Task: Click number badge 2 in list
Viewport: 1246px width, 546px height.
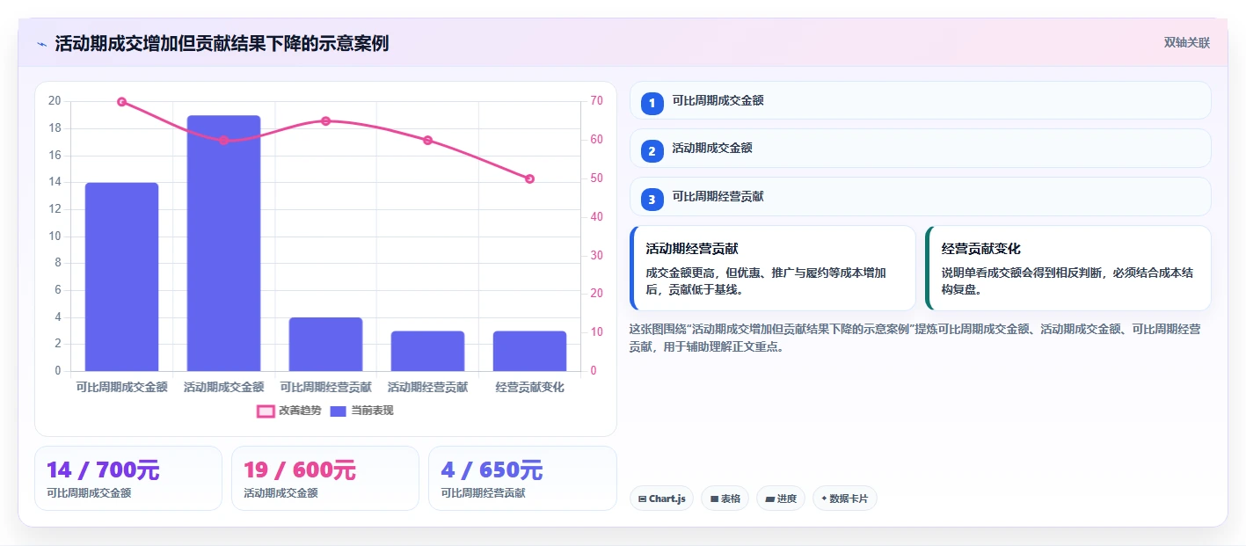Action: point(652,151)
